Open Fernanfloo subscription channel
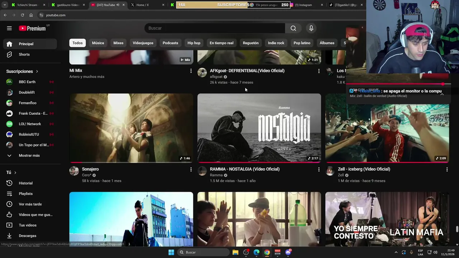This screenshot has width=459, height=258. (x=30, y=103)
